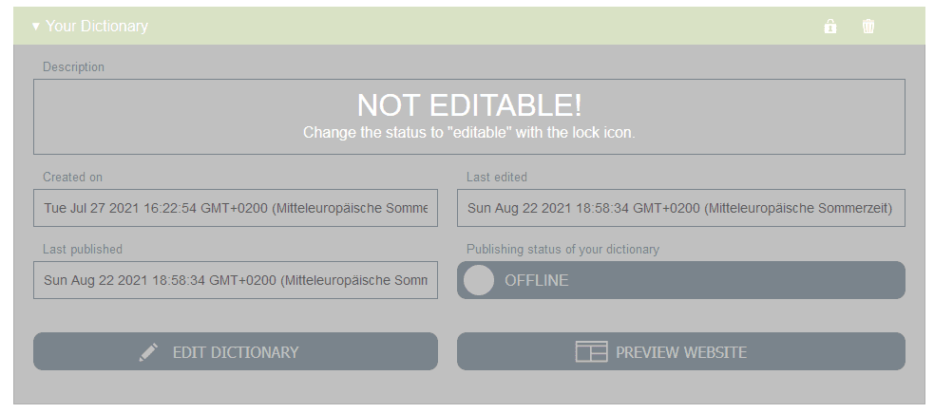Screen dimensions: 934x413
Task: Click the Last published date field
Action: click(x=236, y=280)
